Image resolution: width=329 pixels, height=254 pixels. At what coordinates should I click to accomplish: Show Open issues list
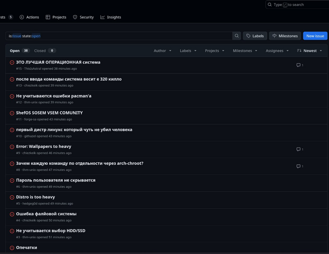pos(19,51)
